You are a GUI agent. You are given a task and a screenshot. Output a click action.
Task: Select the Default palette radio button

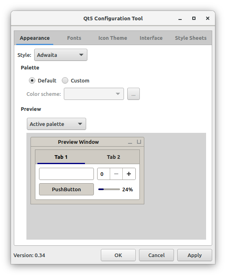pos(32,81)
